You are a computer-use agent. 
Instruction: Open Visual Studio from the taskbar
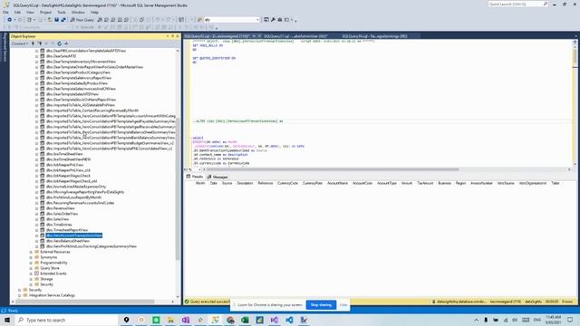pyautogui.click(x=275, y=320)
